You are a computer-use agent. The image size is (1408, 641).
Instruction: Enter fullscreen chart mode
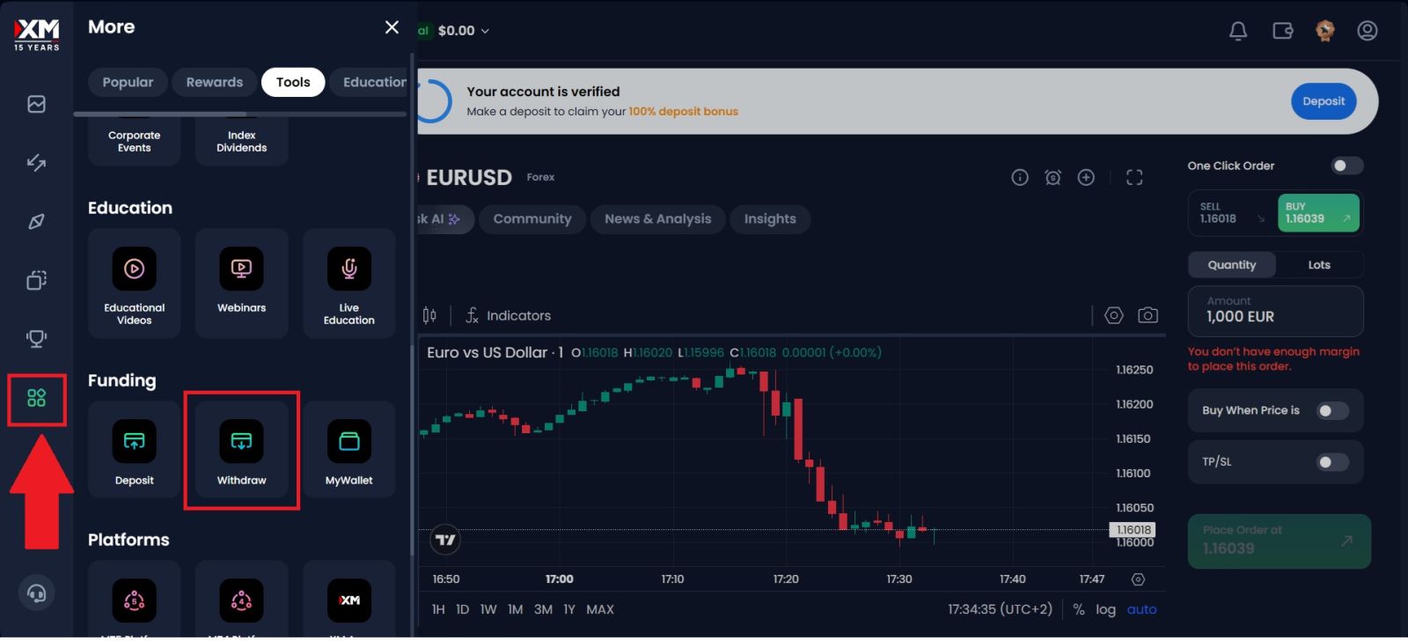tap(1134, 178)
